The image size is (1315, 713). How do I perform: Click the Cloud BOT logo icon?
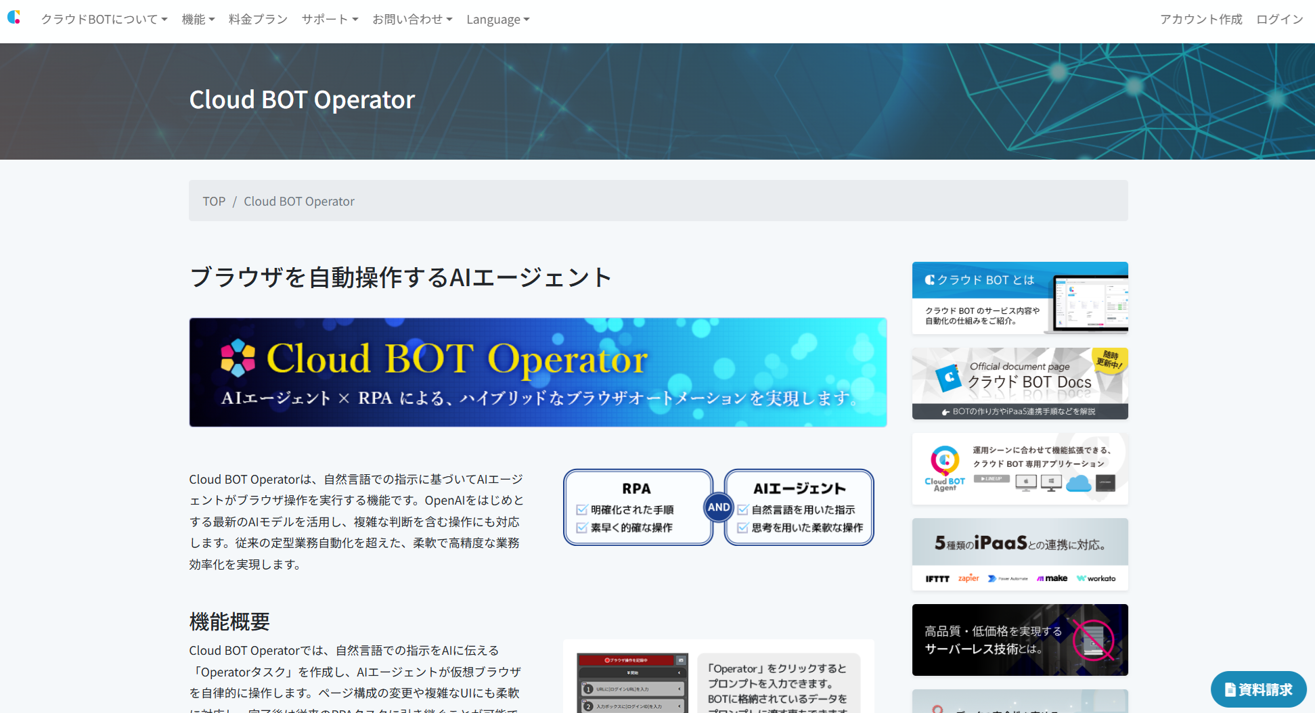pyautogui.click(x=14, y=18)
